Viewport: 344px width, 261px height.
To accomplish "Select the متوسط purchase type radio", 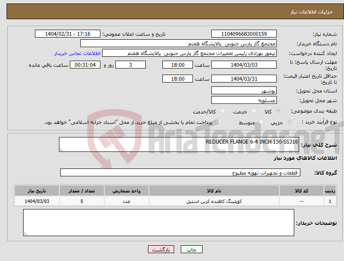I will 261,121.
